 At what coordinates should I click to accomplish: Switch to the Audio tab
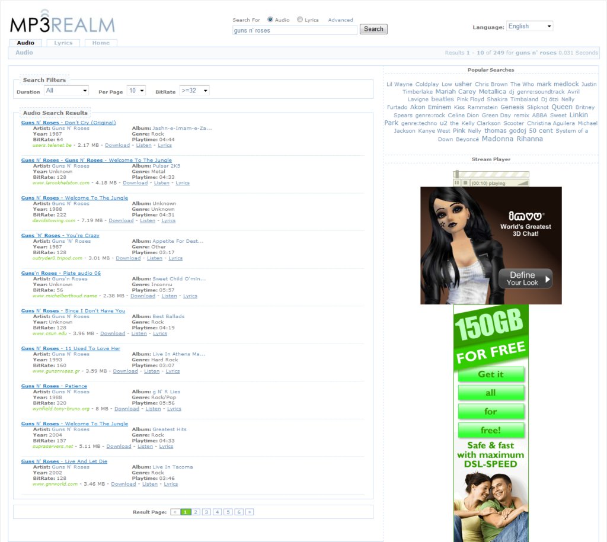point(25,43)
